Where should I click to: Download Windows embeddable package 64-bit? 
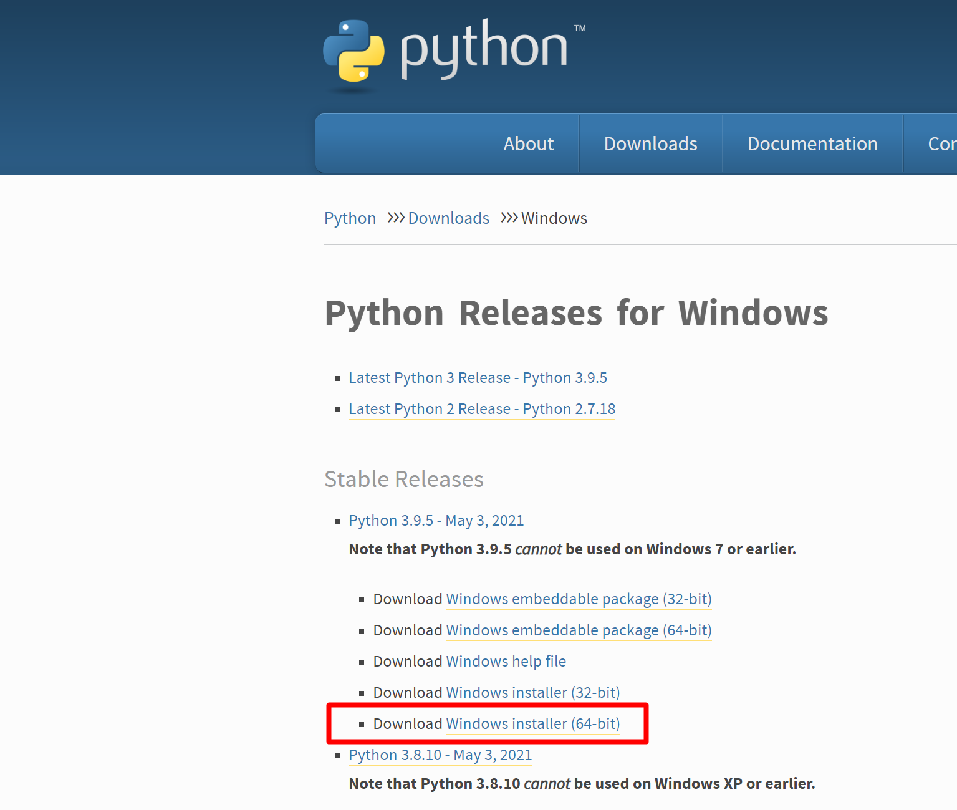(x=578, y=630)
